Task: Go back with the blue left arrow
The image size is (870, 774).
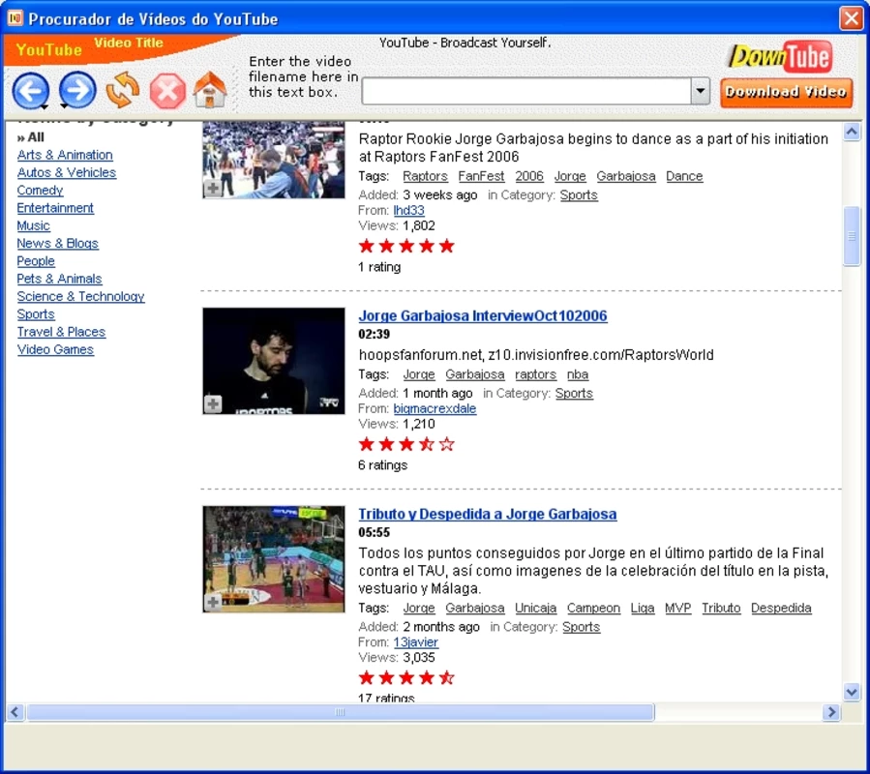Action: 31,90
